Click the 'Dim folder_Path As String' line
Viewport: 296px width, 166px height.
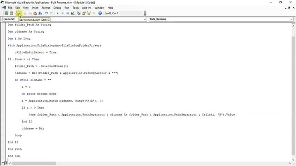coord(30,24)
